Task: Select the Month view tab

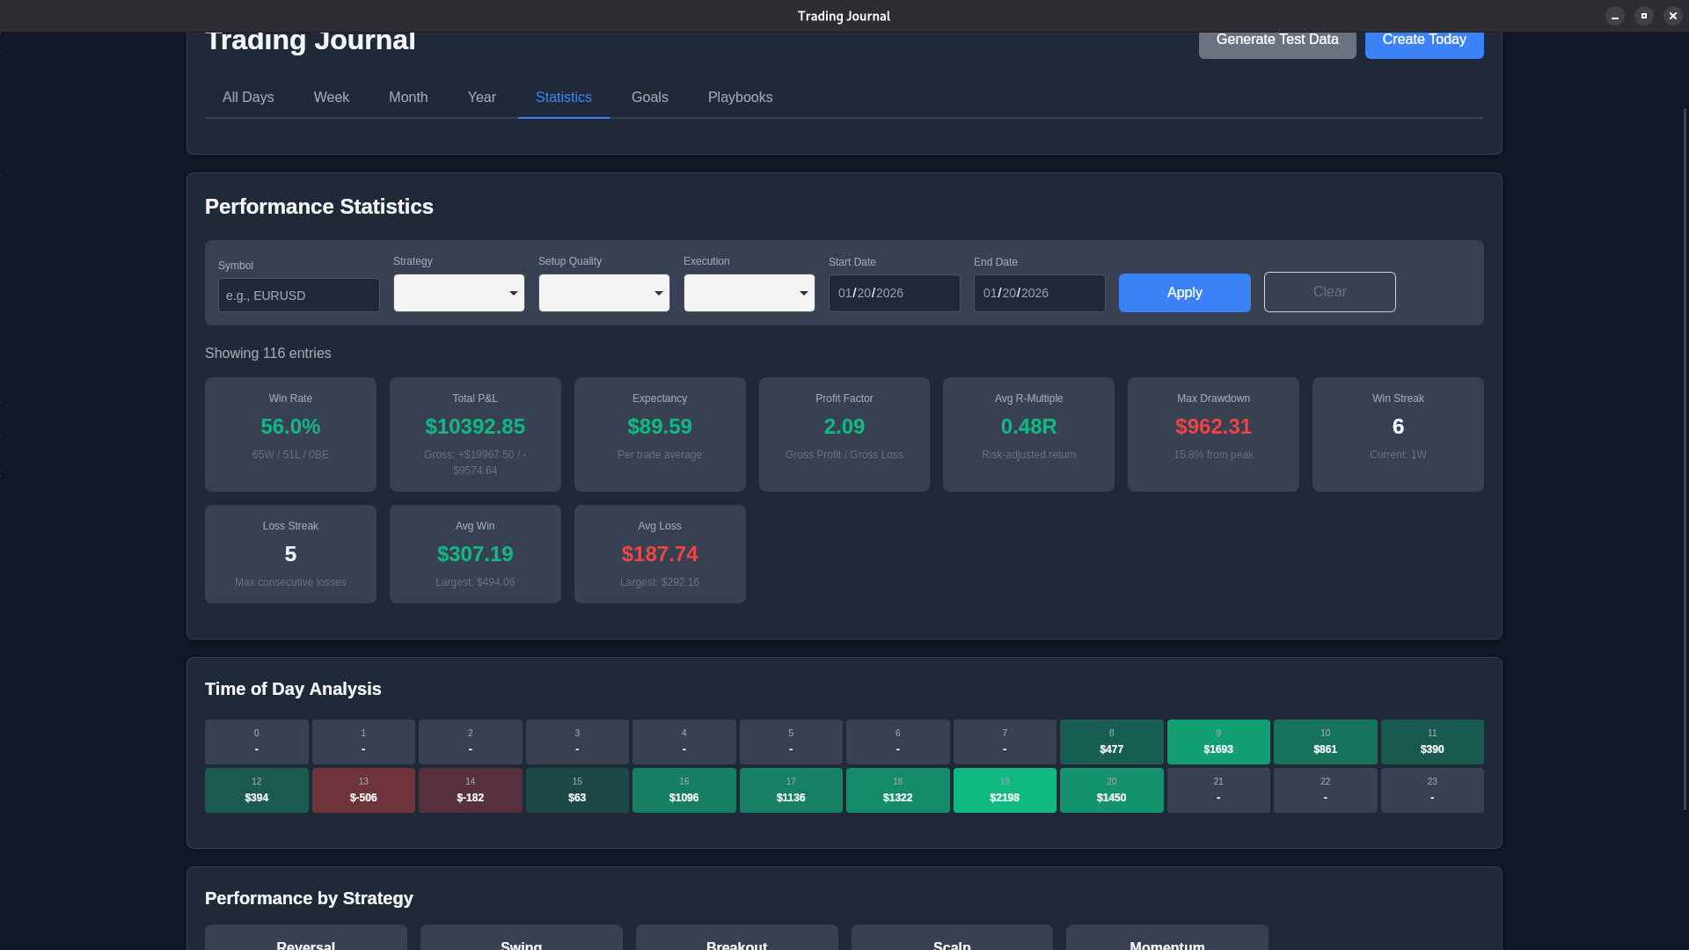Action: 408,98
